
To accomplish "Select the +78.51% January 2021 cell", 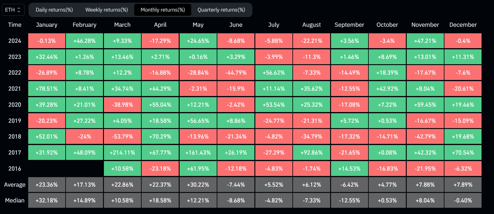I will click(x=47, y=89).
